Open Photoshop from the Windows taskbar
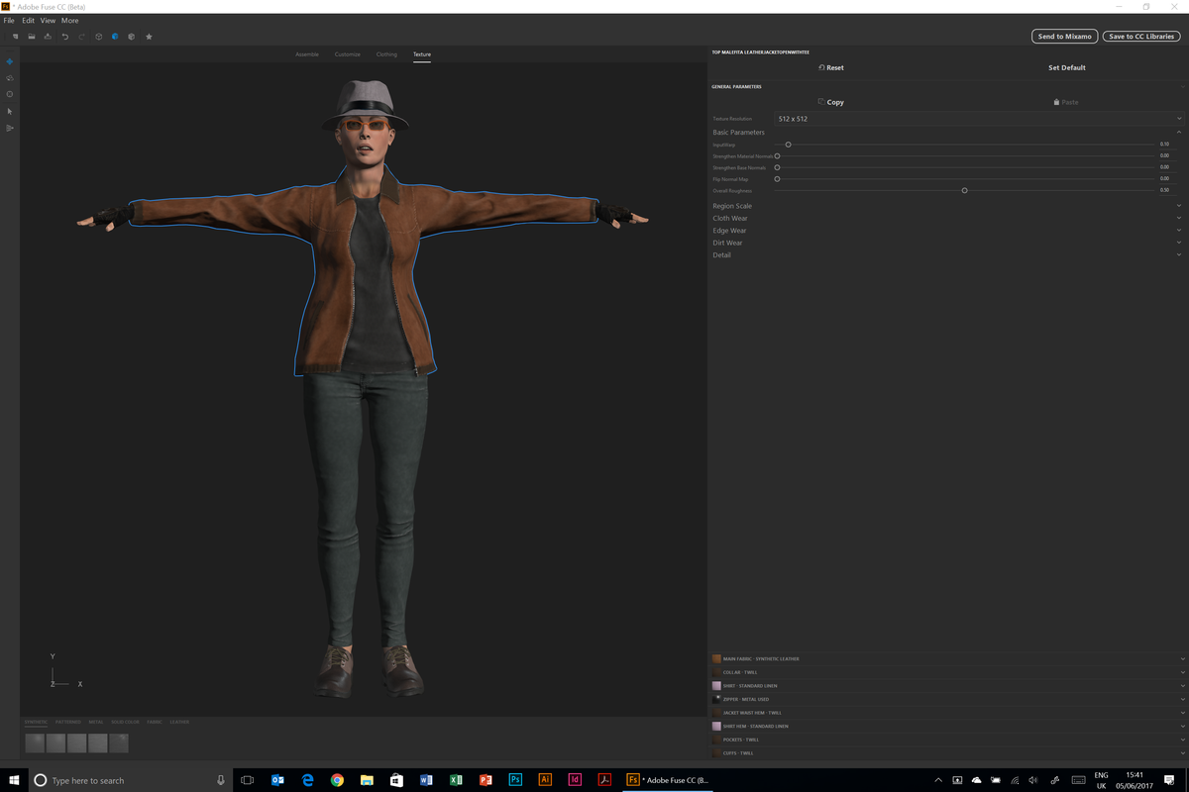The image size is (1189, 792). click(515, 780)
